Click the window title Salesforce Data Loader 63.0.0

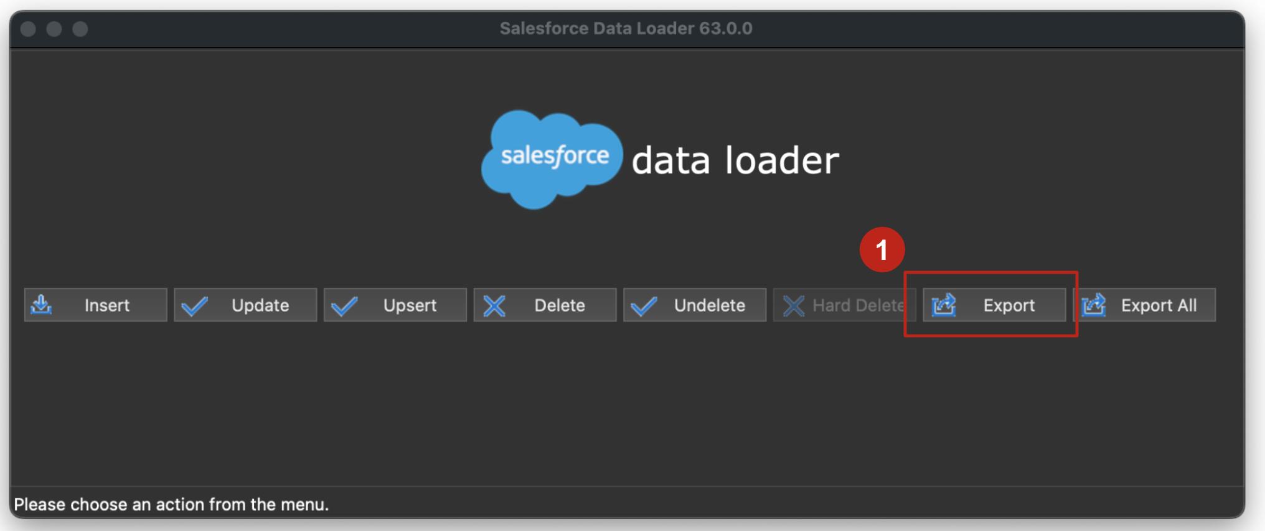pyautogui.click(x=626, y=29)
